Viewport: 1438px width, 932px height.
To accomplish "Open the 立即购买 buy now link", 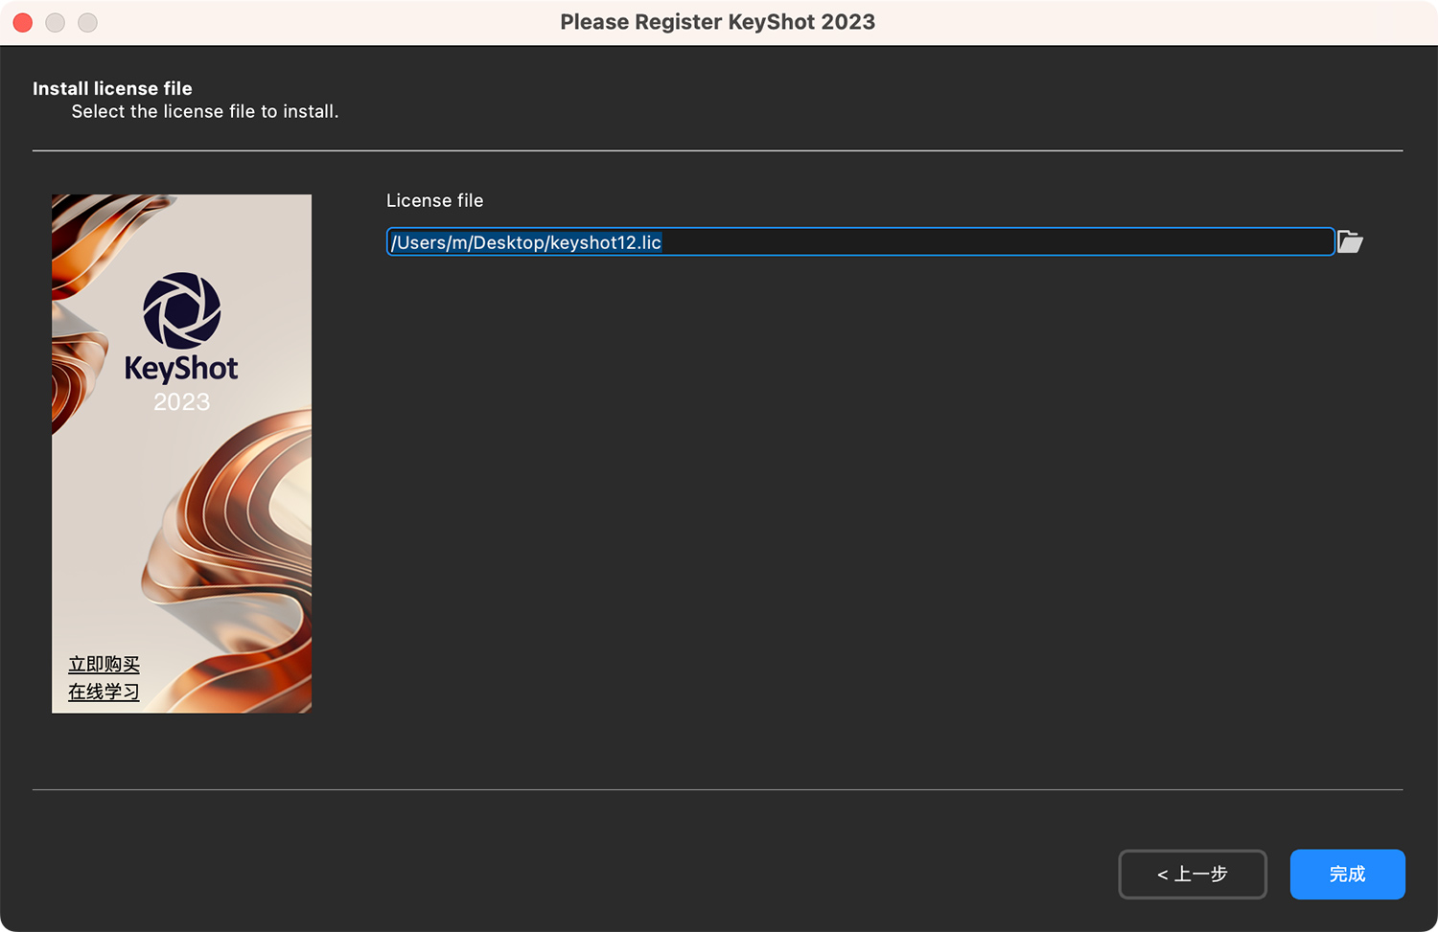I will (104, 665).
